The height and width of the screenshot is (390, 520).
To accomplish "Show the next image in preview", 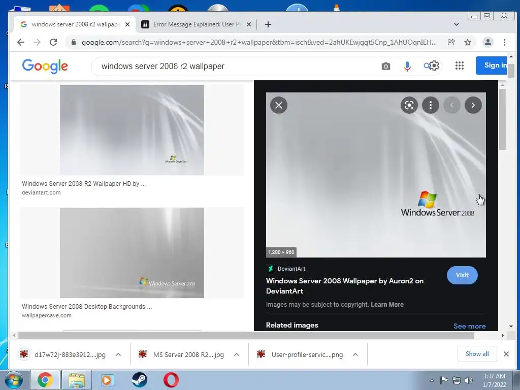I will click(x=473, y=105).
